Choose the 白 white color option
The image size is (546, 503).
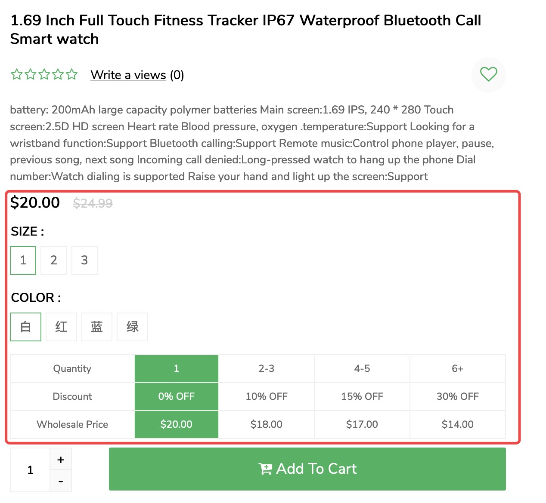point(26,327)
